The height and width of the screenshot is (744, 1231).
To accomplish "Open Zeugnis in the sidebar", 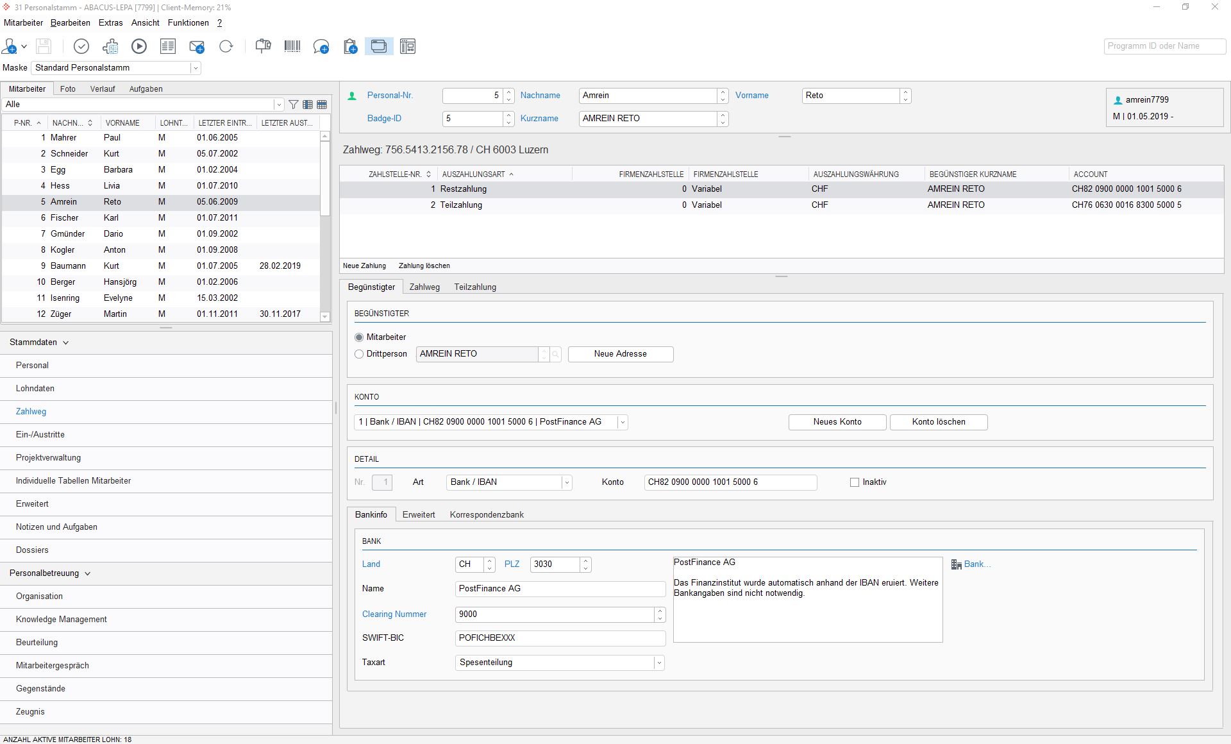I will click(166, 712).
